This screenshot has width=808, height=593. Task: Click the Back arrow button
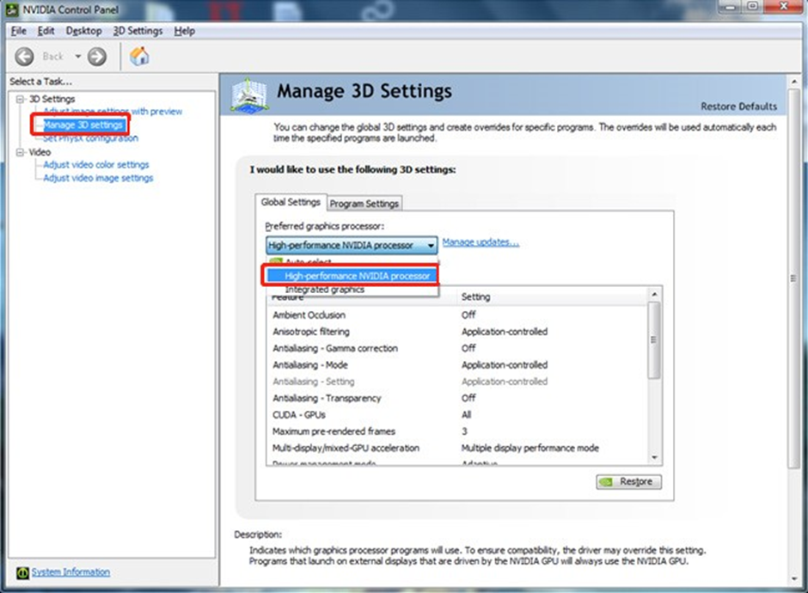point(24,57)
